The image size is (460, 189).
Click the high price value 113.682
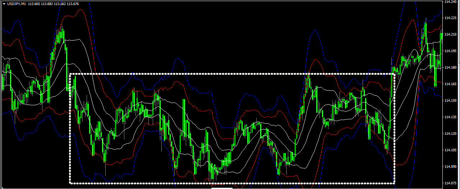point(47,4)
